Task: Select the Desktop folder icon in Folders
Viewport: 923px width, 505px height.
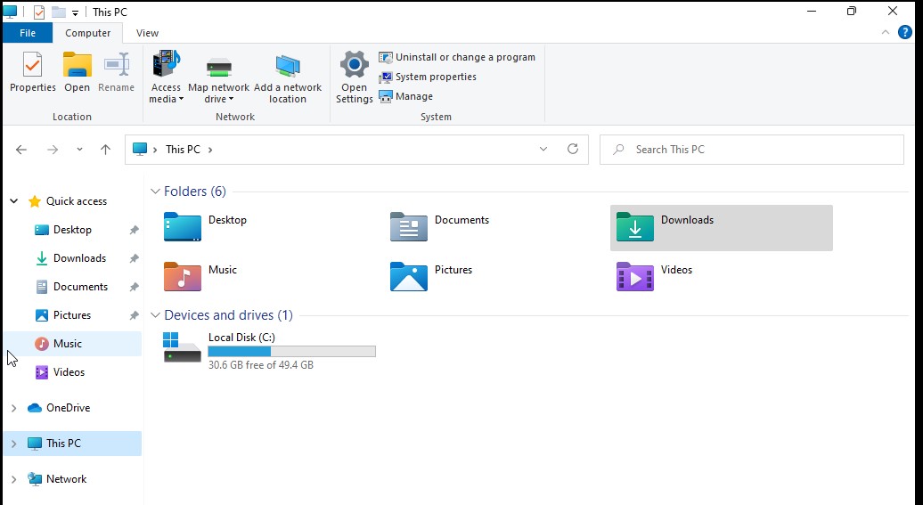Action: (x=183, y=226)
